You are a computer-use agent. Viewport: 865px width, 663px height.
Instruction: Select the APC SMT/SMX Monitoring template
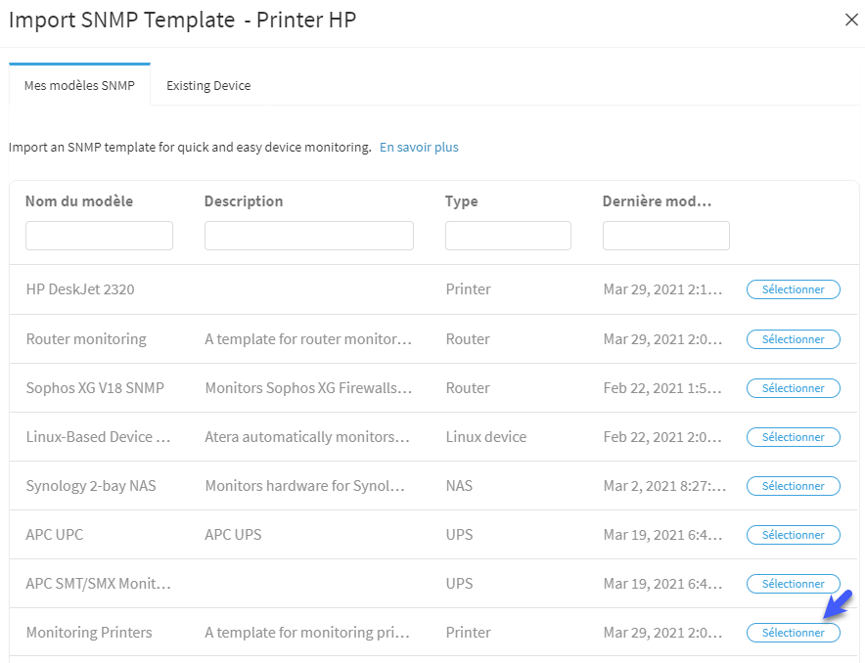794,584
